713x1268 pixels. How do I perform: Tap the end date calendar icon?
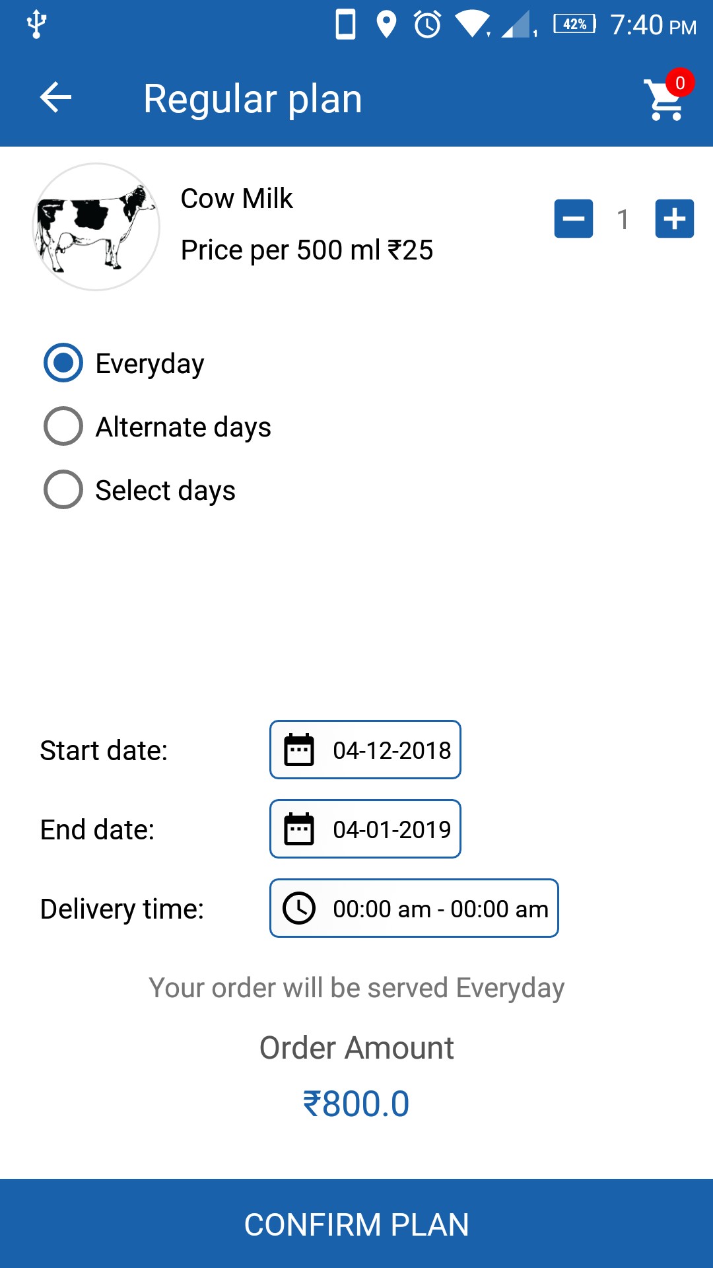[299, 829]
